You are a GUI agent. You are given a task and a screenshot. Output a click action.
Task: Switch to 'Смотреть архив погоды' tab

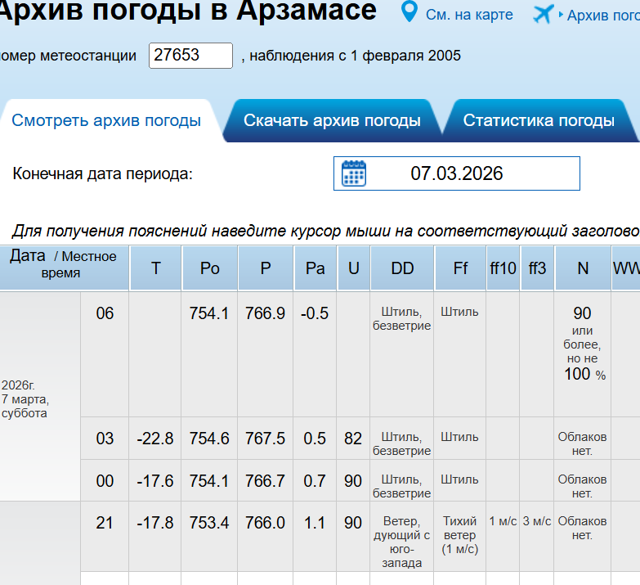coord(106,120)
